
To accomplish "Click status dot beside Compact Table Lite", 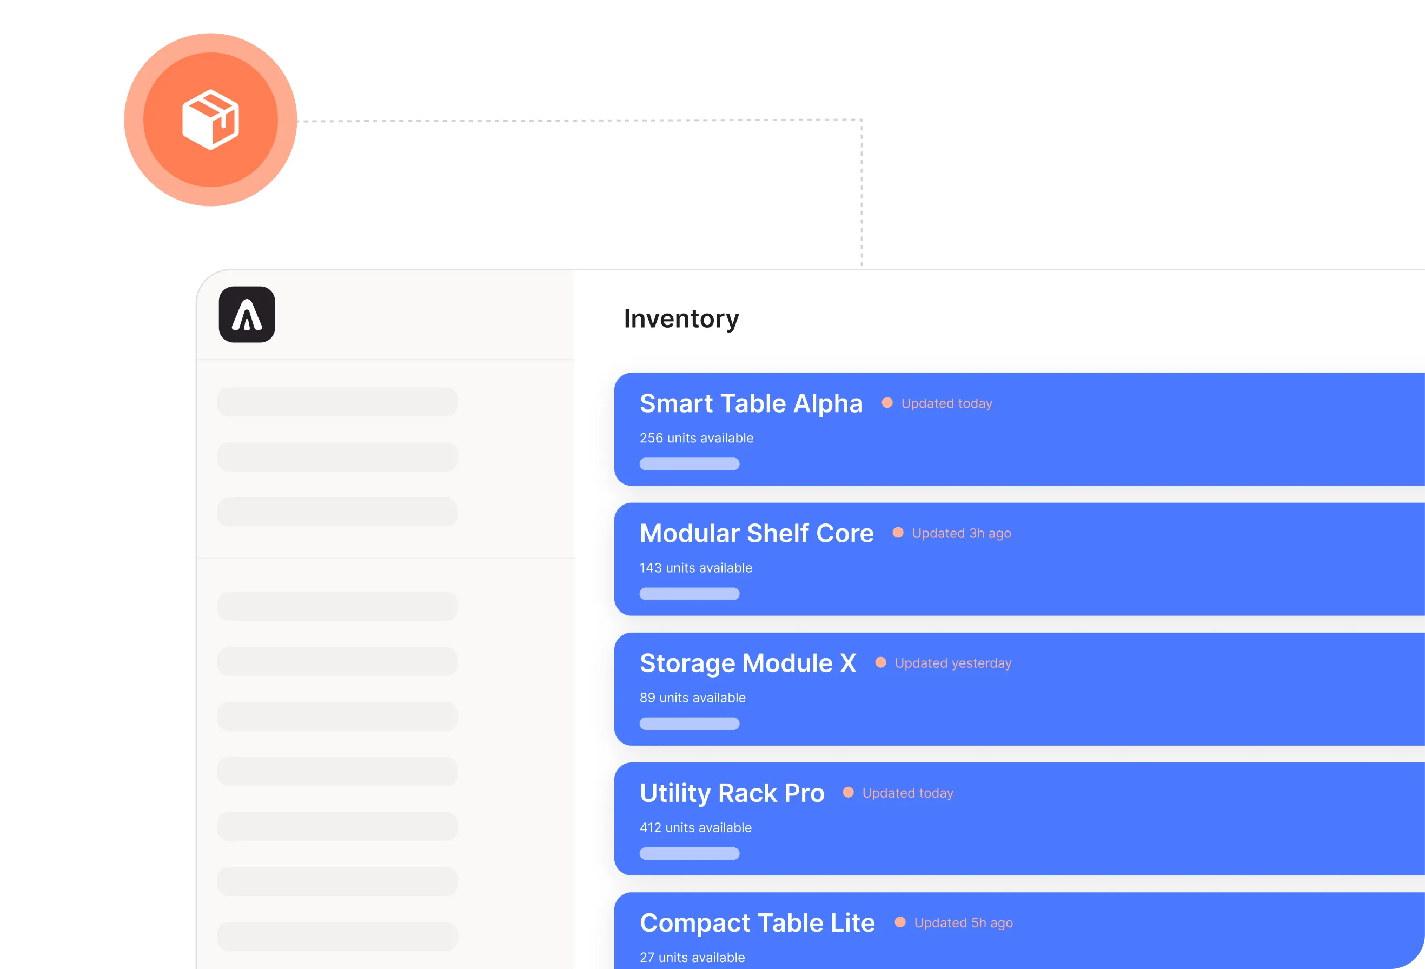I will tap(900, 922).
